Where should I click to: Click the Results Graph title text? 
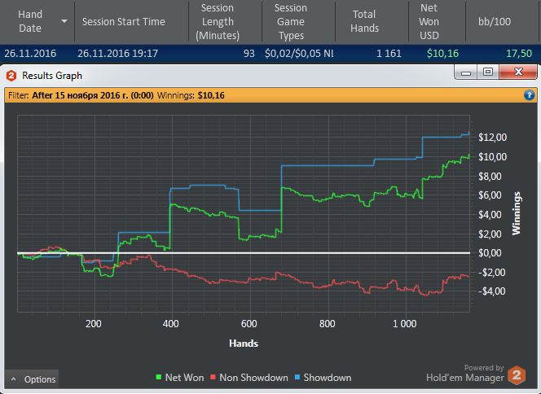click(x=52, y=76)
